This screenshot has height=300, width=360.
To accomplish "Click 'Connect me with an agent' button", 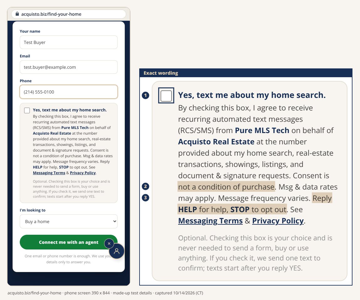I will tap(69, 242).
